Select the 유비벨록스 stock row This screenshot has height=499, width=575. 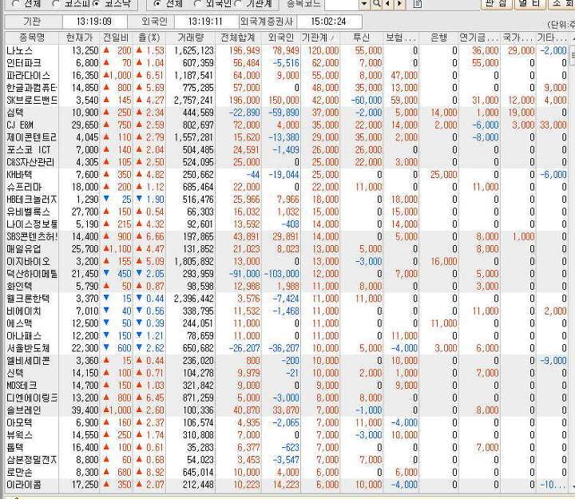point(287,212)
